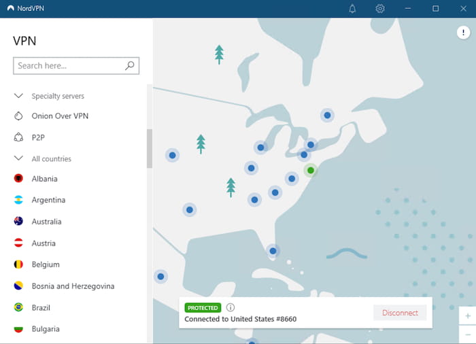
Task: Click the exclamation alert icon on map
Action: (x=463, y=33)
